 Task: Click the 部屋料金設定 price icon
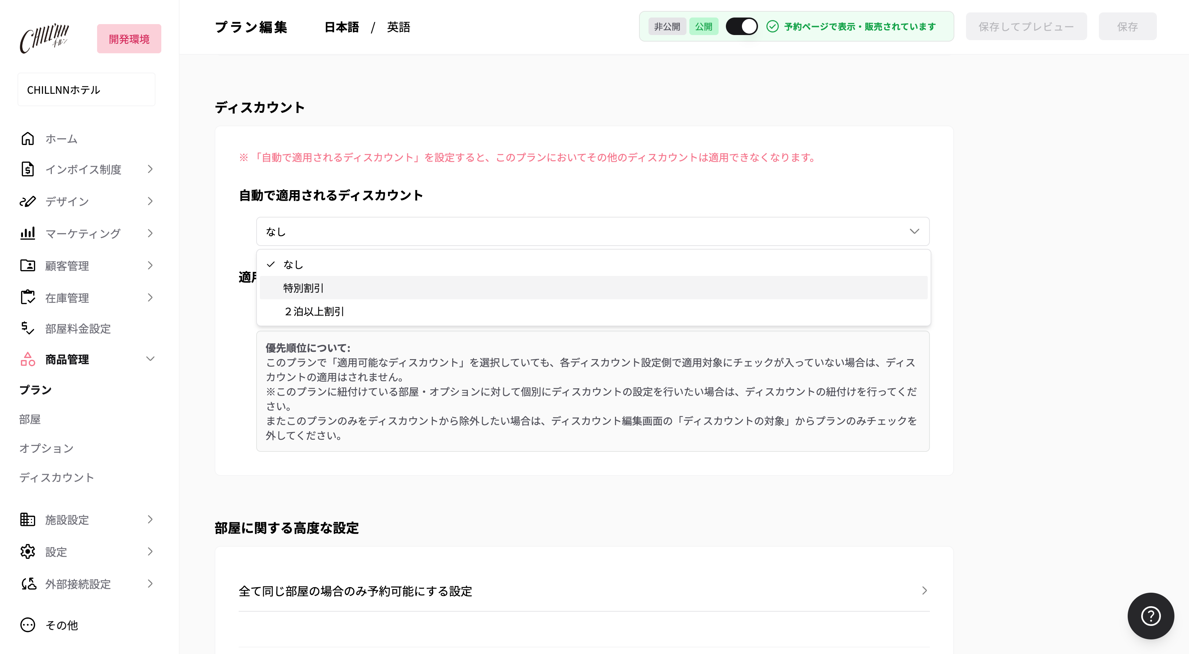point(28,328)
